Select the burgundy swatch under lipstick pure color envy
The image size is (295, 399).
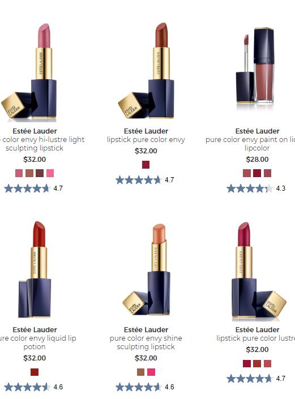coord(146,165)
